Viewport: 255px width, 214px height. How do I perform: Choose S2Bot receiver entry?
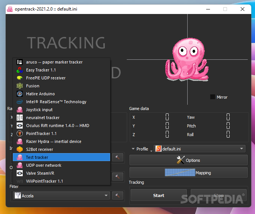click(x=61, y=149)
